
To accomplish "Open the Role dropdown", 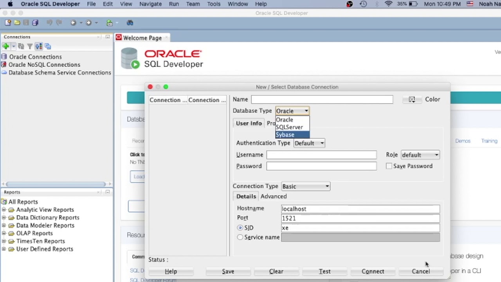I will click(x=420, y=155).
